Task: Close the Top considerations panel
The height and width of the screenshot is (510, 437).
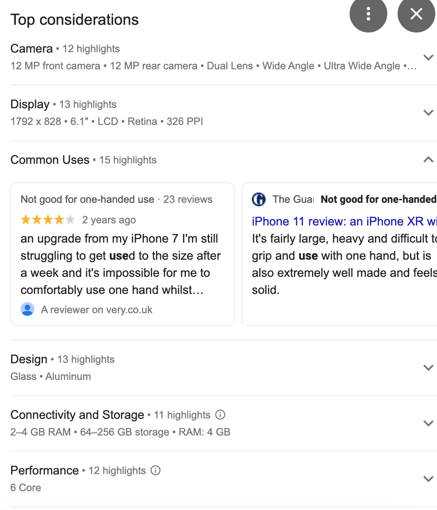Action: coord(416,14)
